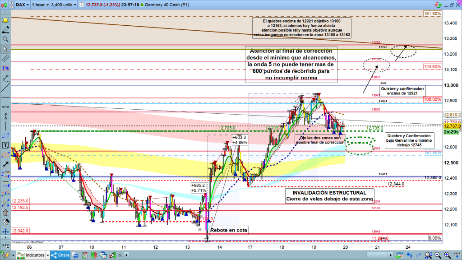Select the pencil drawing tool

[6, 30]
